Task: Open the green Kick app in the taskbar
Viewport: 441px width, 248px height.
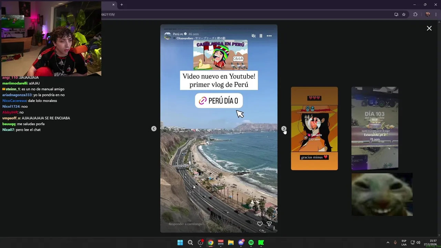Action: tap(261, 242)
